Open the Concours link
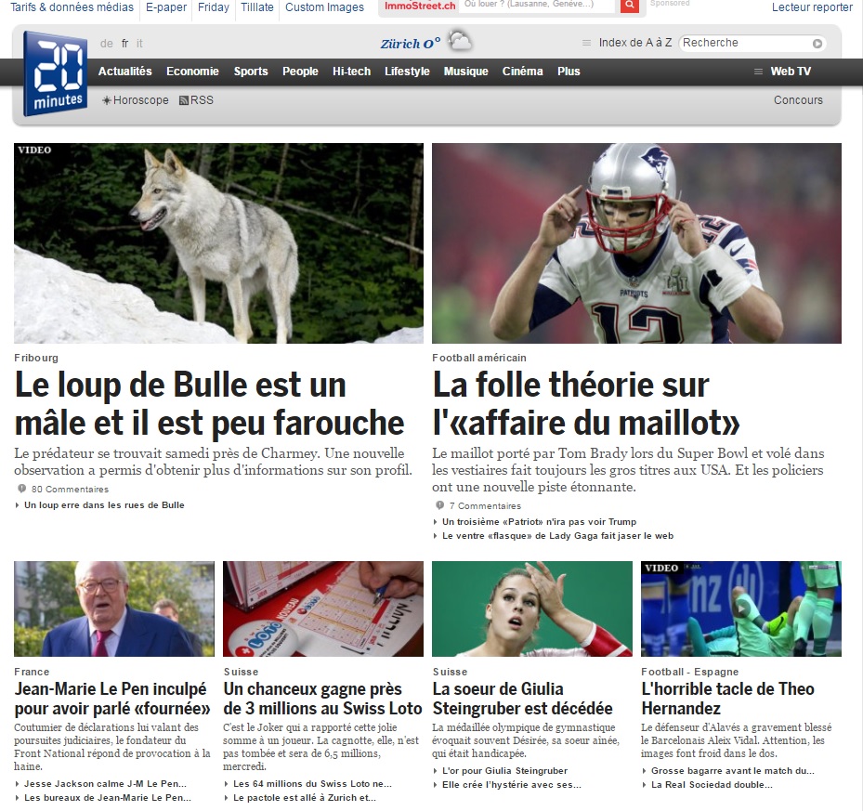This screenshot has height=811, width=863. 798,100
